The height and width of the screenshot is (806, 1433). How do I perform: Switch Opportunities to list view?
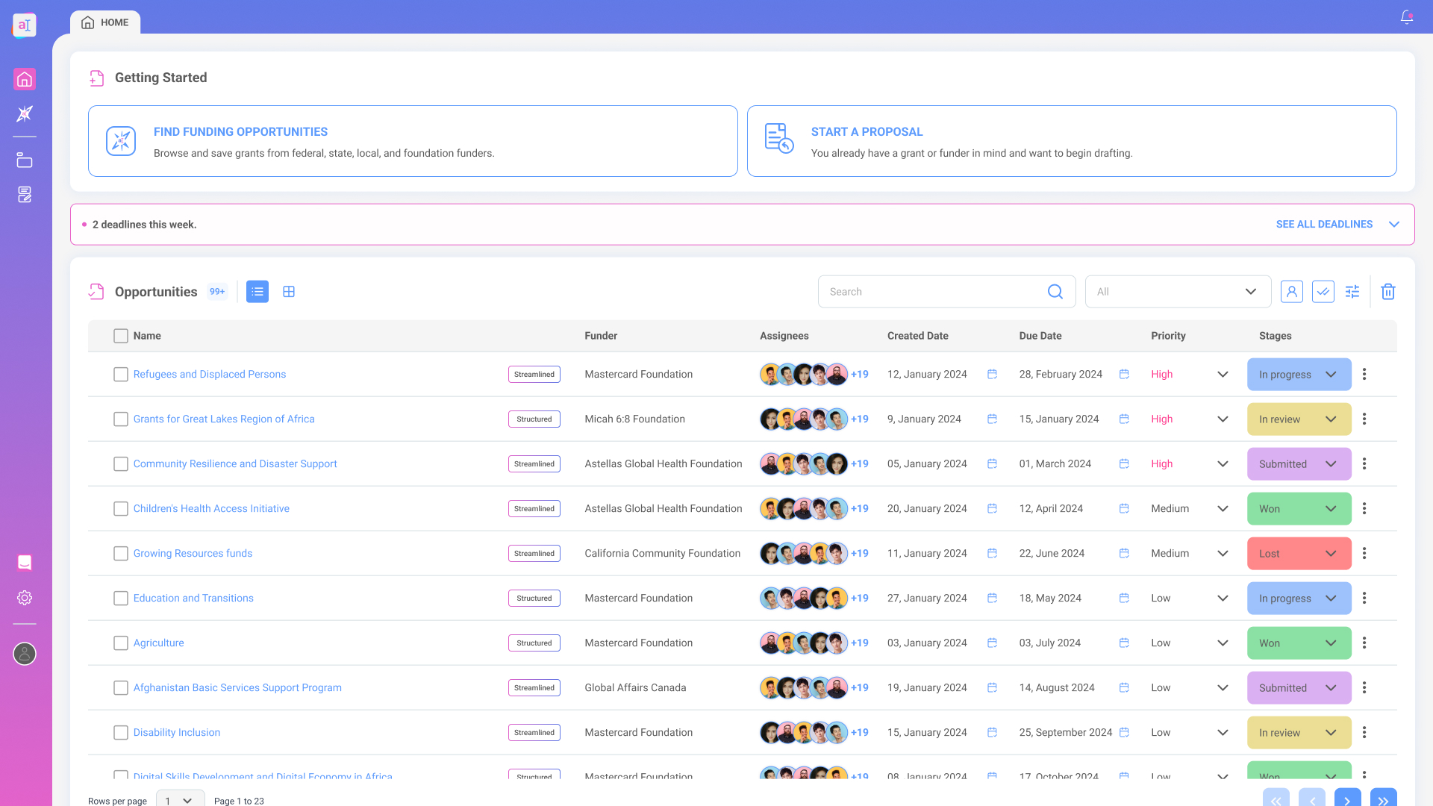pyautogui.click(x=257, y=292)
